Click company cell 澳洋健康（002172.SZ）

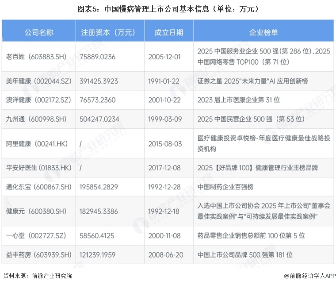pyautogui.click(x=38, y=100)
